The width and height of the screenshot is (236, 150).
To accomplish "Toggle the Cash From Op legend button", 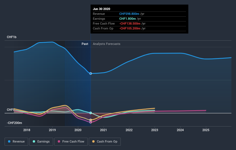I will click(x=105, y=142).
